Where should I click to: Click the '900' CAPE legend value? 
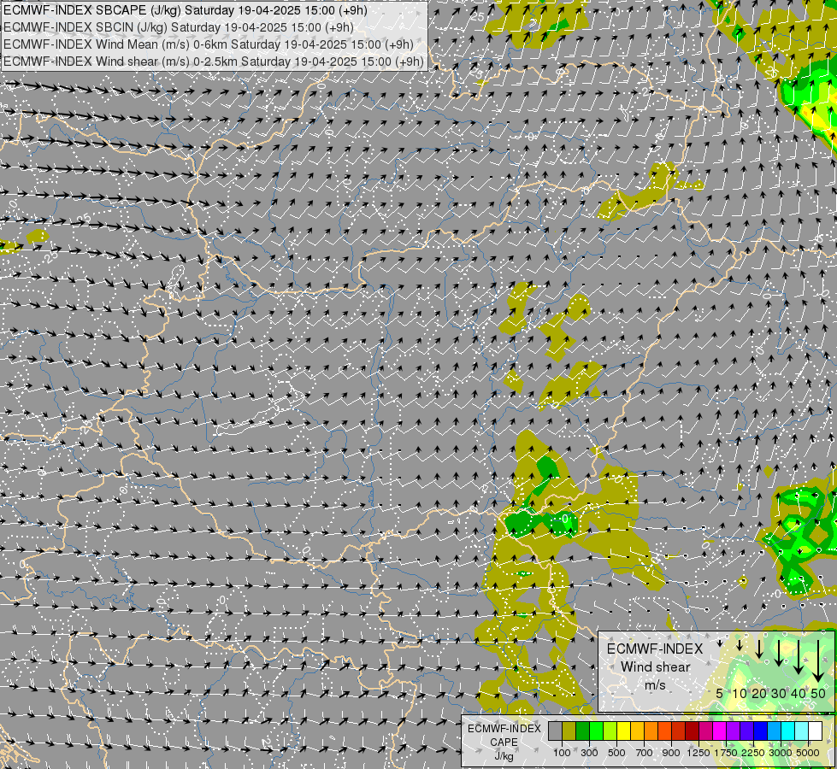coord(671,753)
